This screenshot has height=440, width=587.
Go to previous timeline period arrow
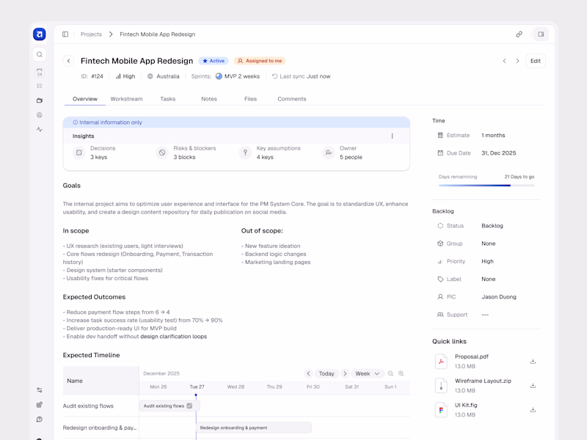(x=308, y=374)
